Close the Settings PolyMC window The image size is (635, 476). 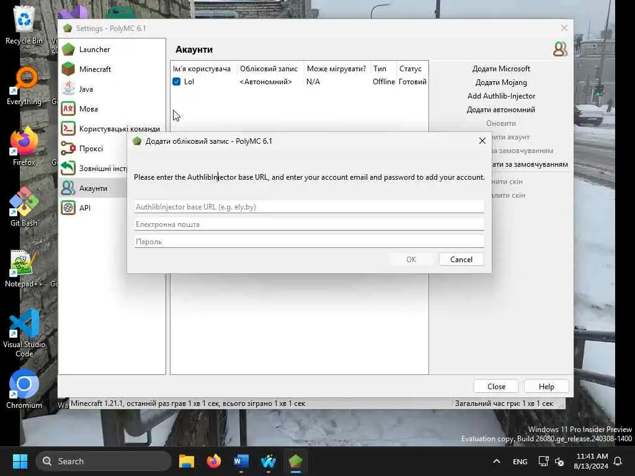pyautogui.click(x=564, y=28)
